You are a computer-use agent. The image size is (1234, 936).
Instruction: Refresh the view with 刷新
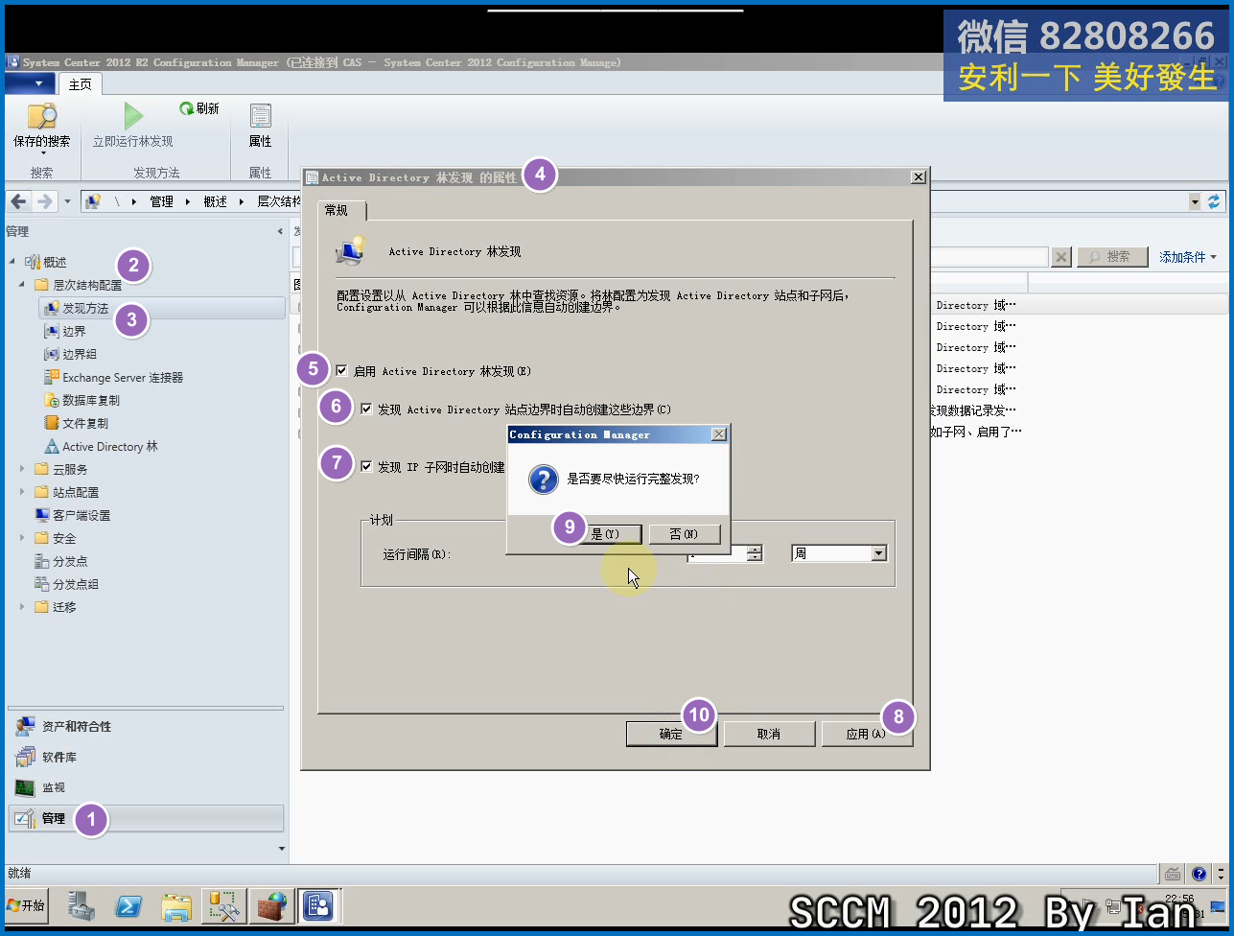click(x=199, y=108)
